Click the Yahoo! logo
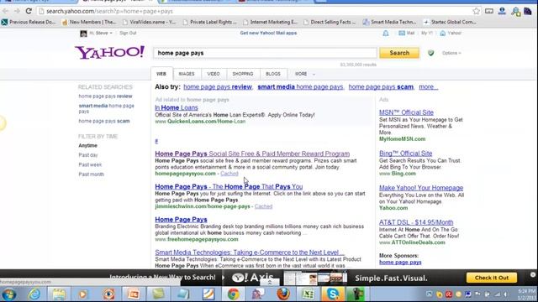 110,52
